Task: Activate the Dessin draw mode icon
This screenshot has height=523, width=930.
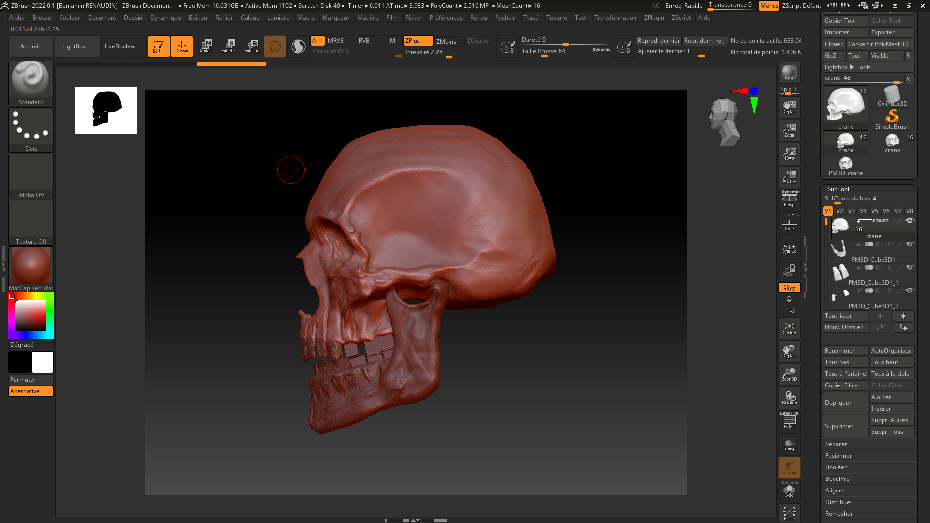Action: tap(182, 46)
